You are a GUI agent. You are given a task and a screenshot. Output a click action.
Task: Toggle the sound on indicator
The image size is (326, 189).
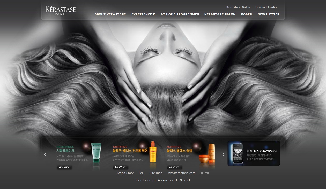(204, 173)
